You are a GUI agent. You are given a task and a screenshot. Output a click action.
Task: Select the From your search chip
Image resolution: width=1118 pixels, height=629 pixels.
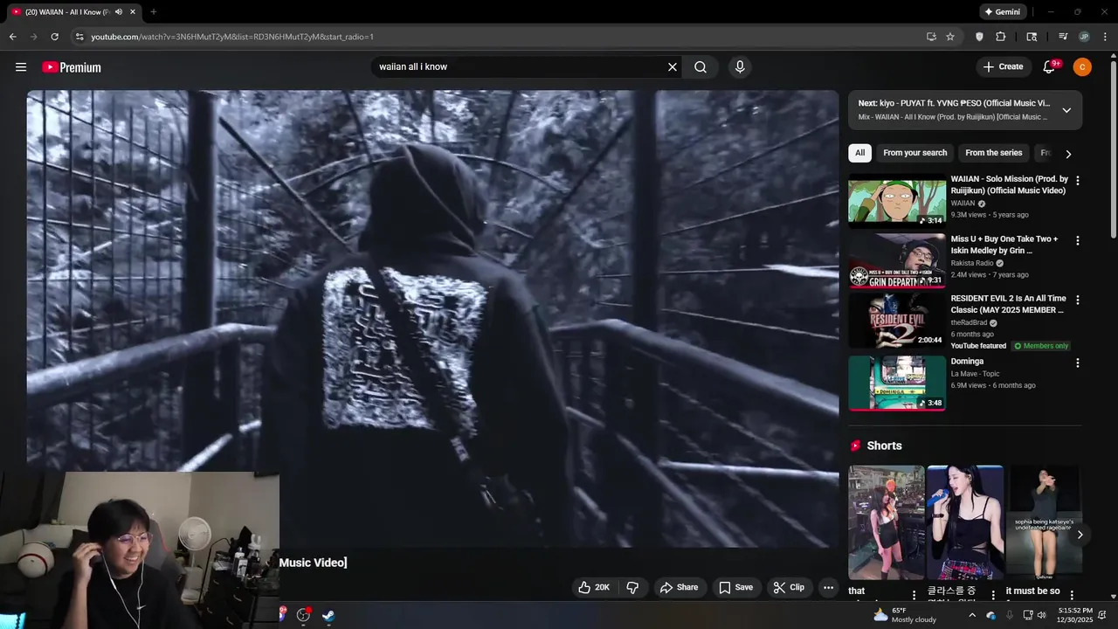point(914,153)
